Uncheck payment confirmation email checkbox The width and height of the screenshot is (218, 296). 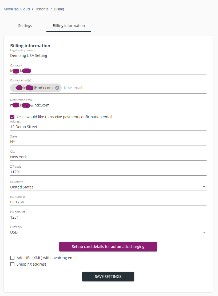click(x=12, y=117)
